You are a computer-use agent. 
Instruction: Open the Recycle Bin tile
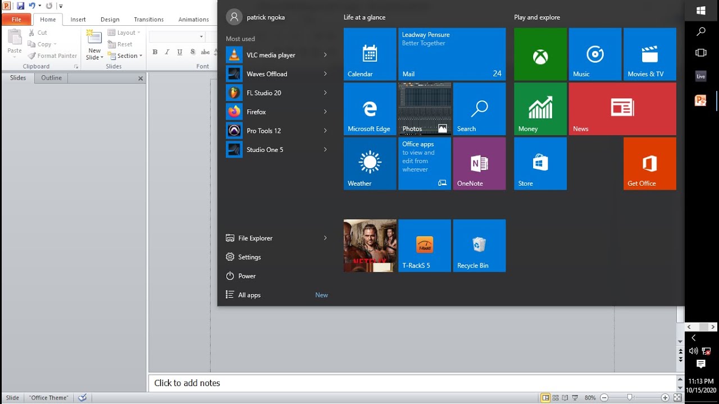point(479,246)
